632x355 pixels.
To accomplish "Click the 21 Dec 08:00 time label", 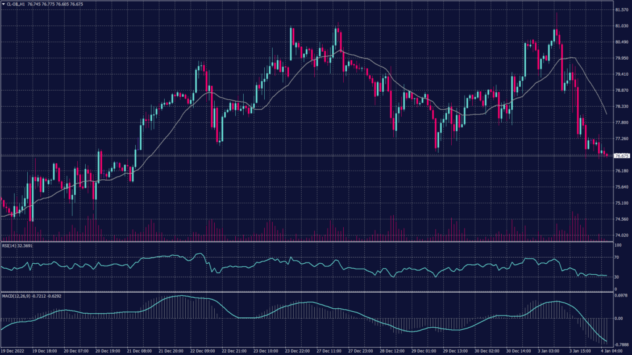I will click(140, 351).
